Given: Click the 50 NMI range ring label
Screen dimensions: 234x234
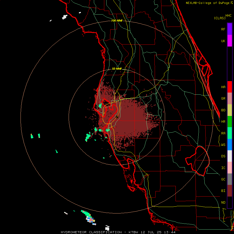Looking at the screenshot, I should pos(117,69).
